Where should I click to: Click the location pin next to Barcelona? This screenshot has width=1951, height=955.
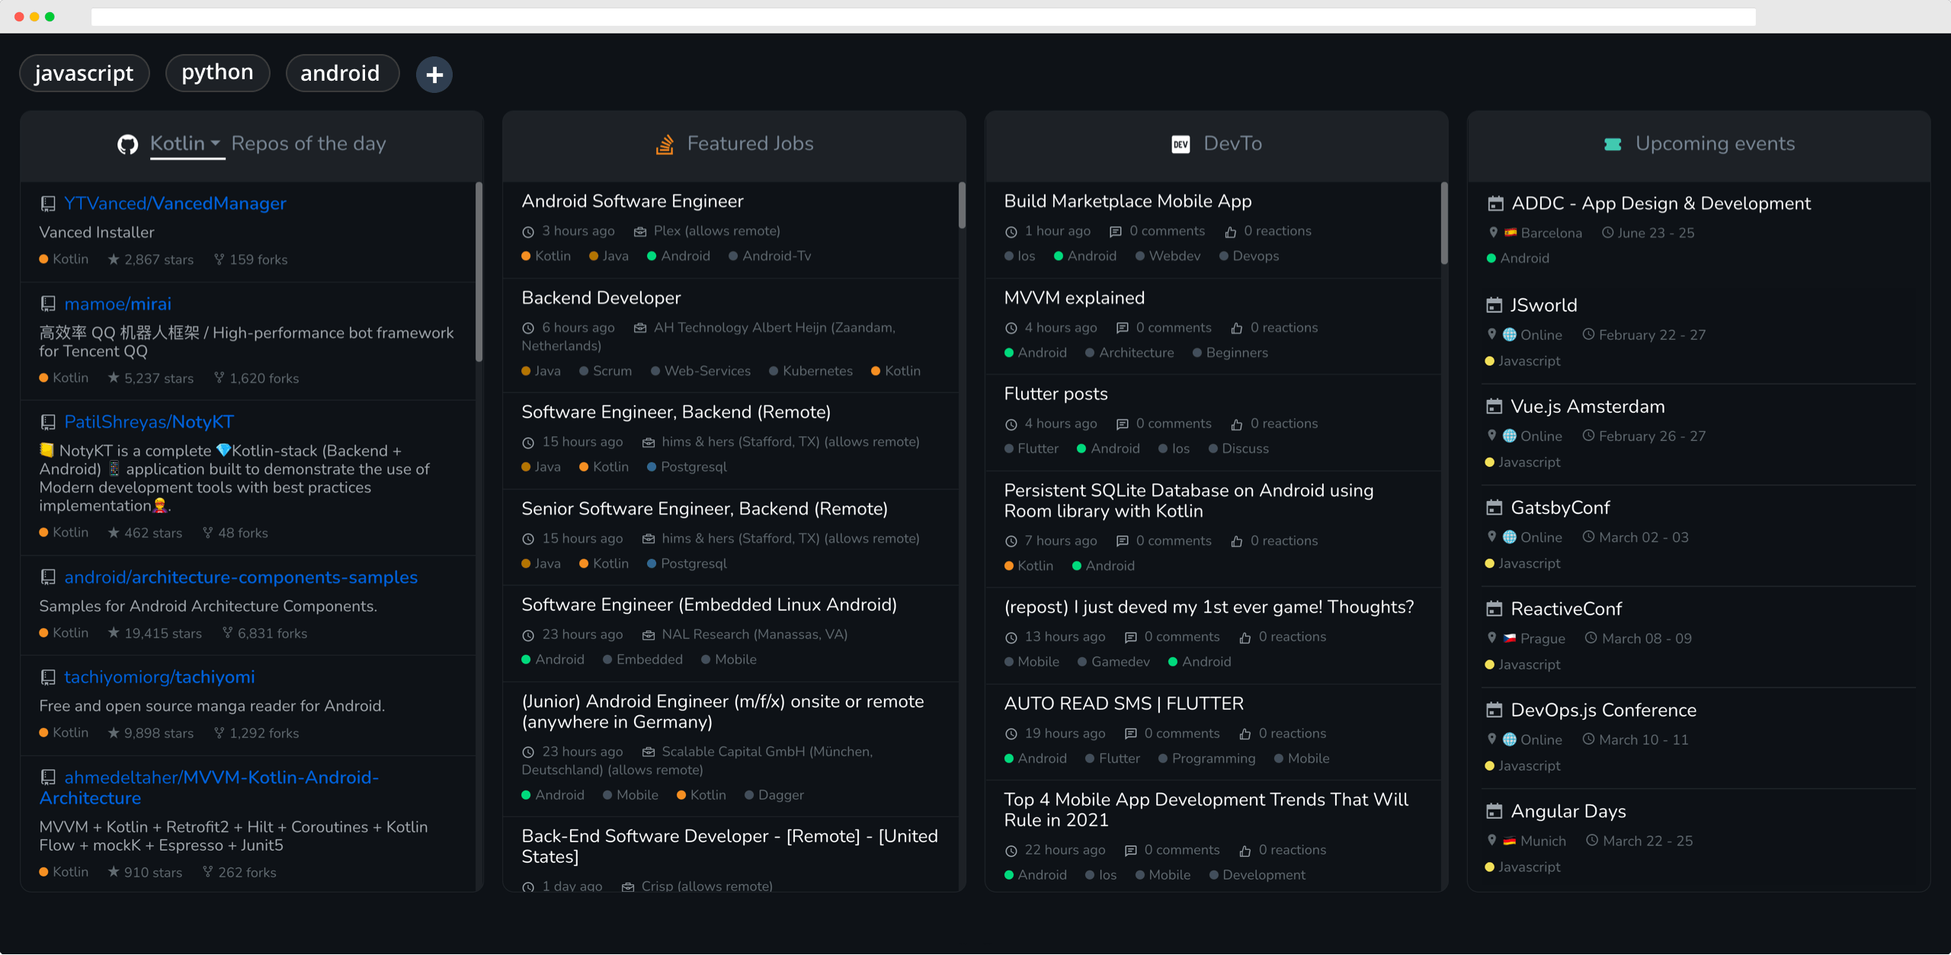tap(1492, 233)
